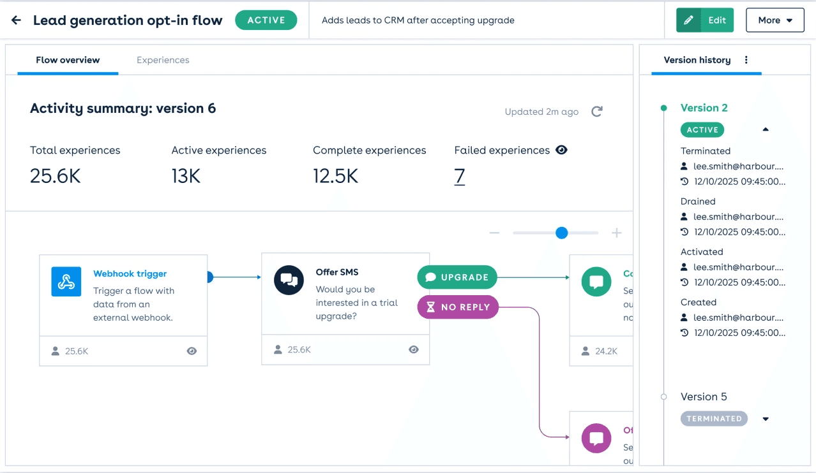The height and width of the screenshot is (473, 816).
Task: Click the Total experiences 25.6K value
Action: (x=56, y=176)
